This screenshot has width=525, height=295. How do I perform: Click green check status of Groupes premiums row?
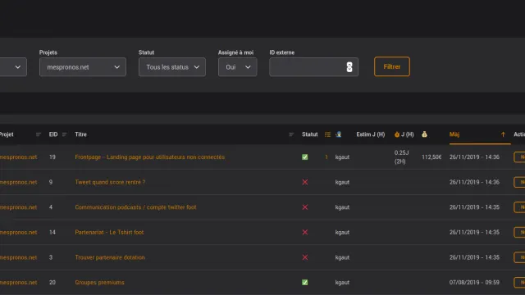click(304, 282)
